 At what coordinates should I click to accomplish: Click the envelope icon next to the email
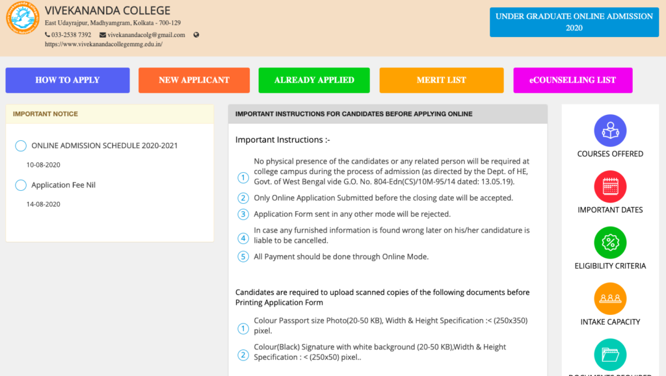[x=102, y=35]
